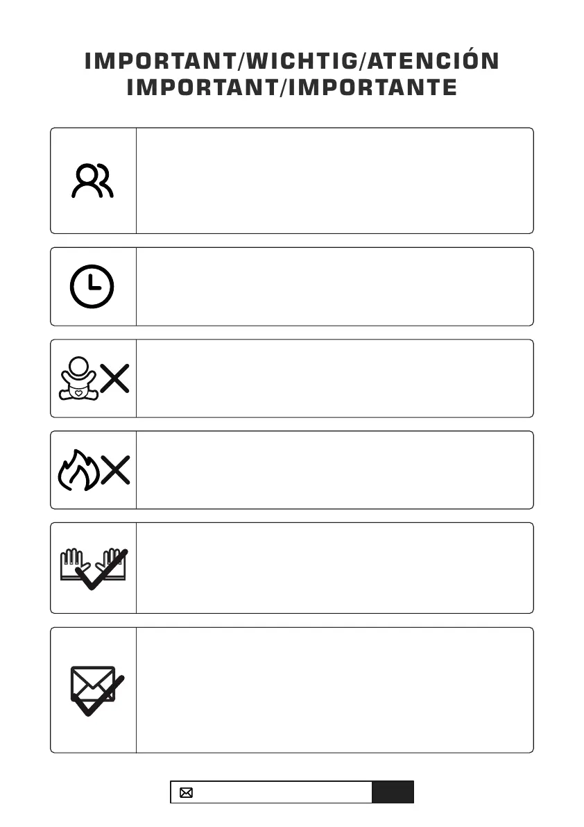The image size is (584, 827).
Task: Select the blank panel next to flame icon
Action: pyautogui.click(x=334, y=470)
